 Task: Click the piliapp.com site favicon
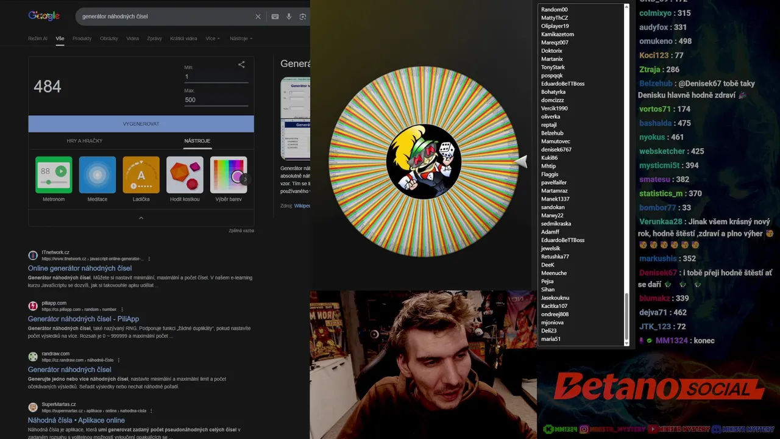[33, 305]
